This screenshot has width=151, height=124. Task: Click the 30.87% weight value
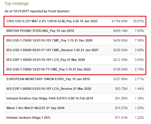click(138, 21)
